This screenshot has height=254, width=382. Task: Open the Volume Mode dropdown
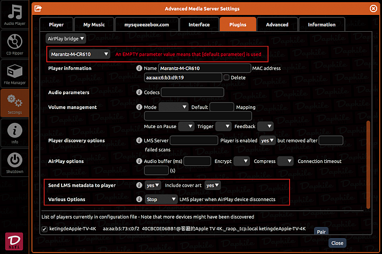pyautogui.click(x=173, y=107)
